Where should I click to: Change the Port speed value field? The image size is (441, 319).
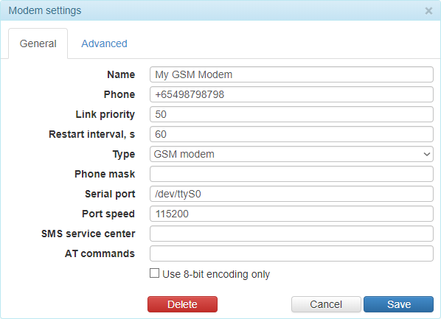[x=291, y=214]
